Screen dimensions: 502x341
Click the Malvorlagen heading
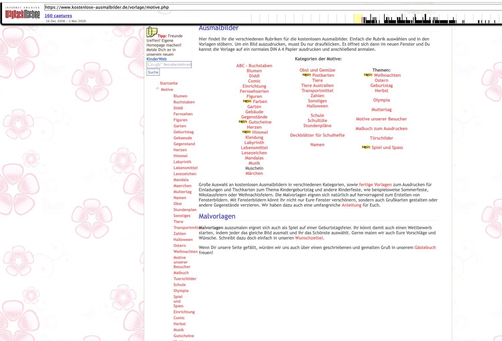coord(217,216)
